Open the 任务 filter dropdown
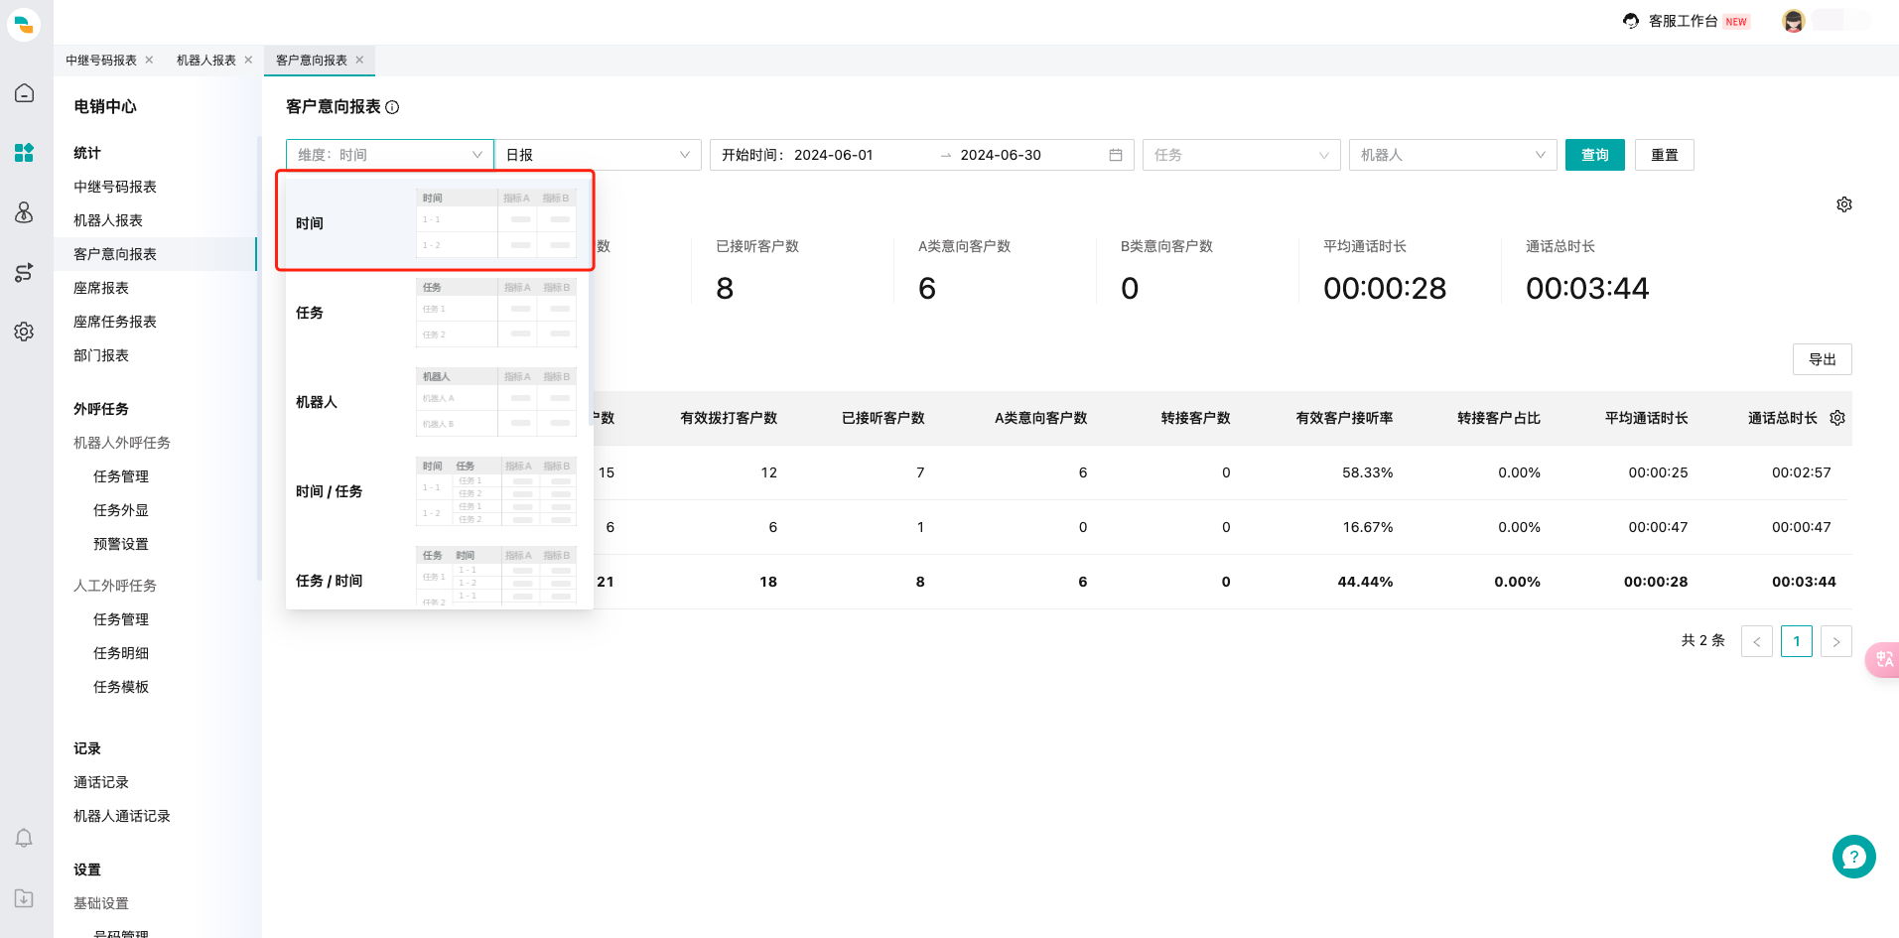This screenshot has height=938, width=1899. [x=1242, y=155]
